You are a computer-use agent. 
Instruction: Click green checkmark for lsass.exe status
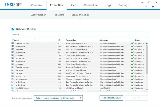pyautogui.click(x=132, y=73)
